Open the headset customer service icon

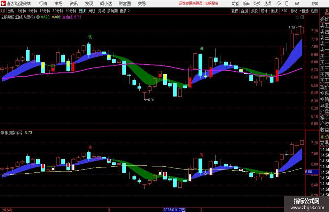pos(279,3)
